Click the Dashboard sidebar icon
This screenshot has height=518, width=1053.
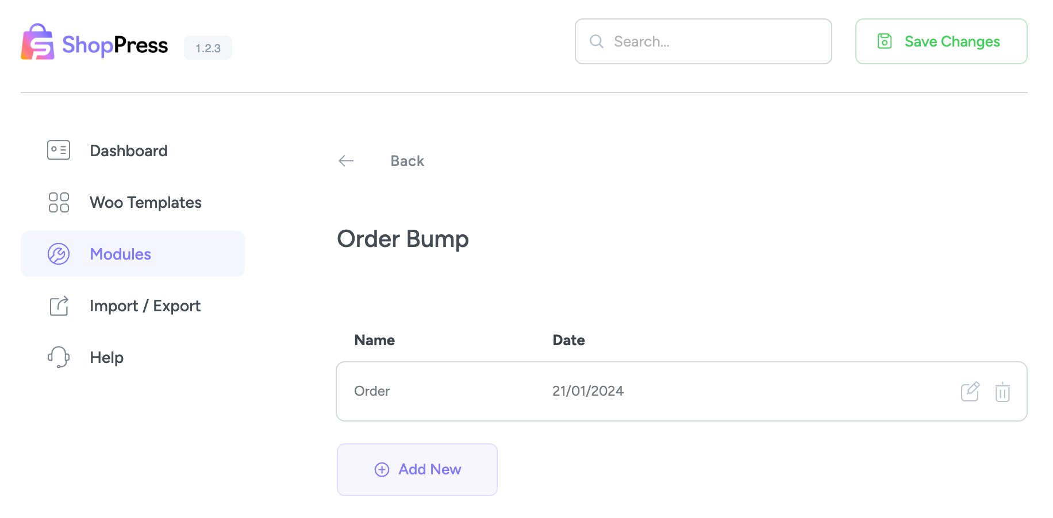click(x=59, y=150)
